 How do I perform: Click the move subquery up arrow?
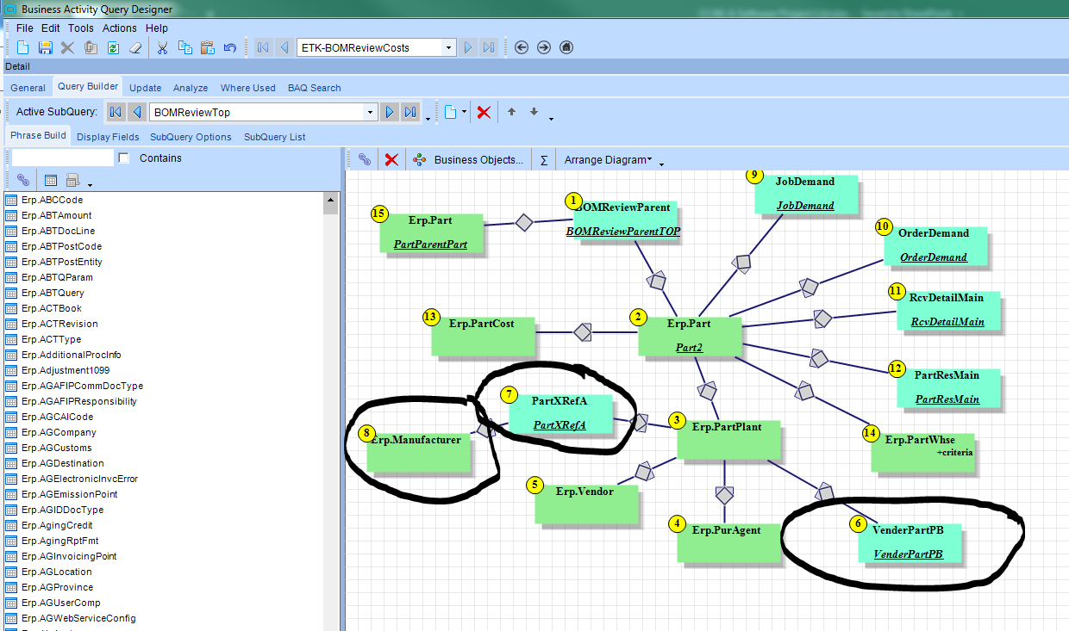(511, 112)
